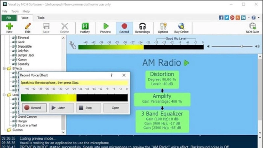The image size is (263, 148).
Task: Open Recordings headphones icon
Action: (142, 28)
